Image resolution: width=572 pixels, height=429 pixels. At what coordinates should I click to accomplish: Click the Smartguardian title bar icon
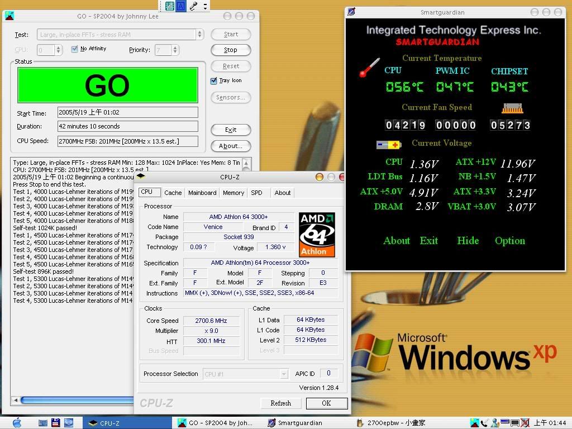click(351, 12)
